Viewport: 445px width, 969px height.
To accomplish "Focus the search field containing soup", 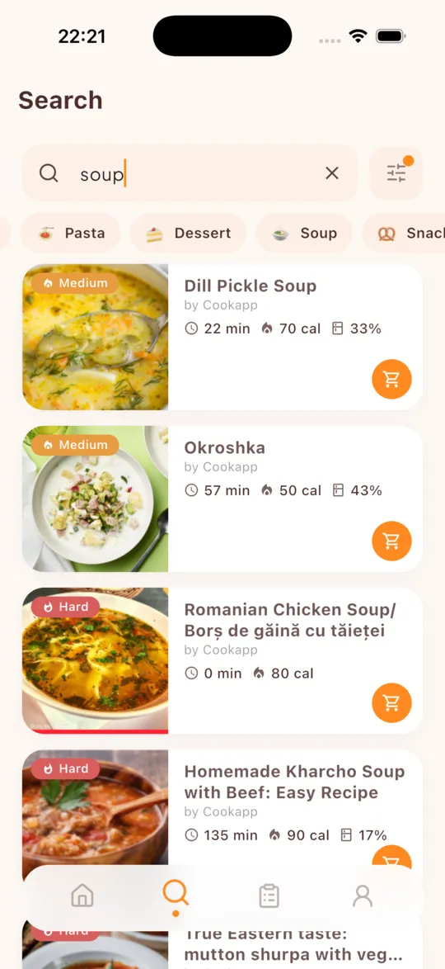I will click(x=190, y=173).
